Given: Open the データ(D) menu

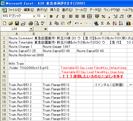Looking at the screenshot, I should click(95, 10).
